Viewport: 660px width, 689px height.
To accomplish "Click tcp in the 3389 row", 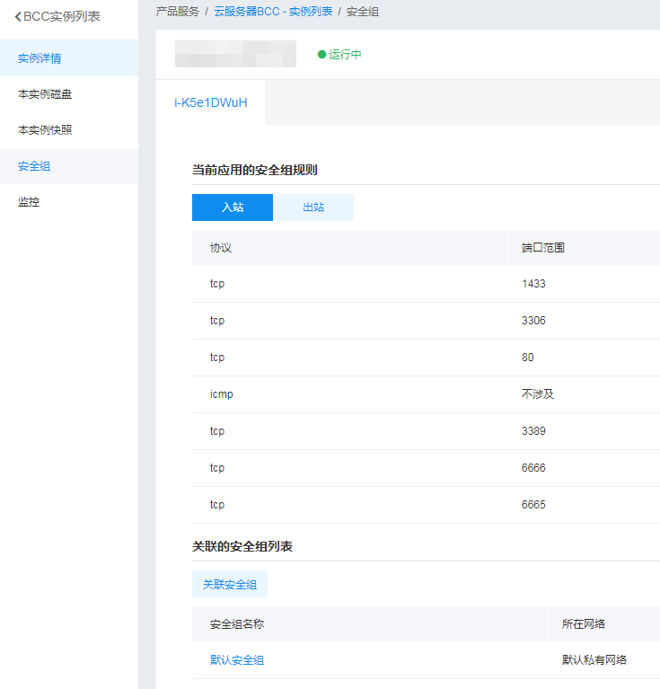I will [217, 431].
